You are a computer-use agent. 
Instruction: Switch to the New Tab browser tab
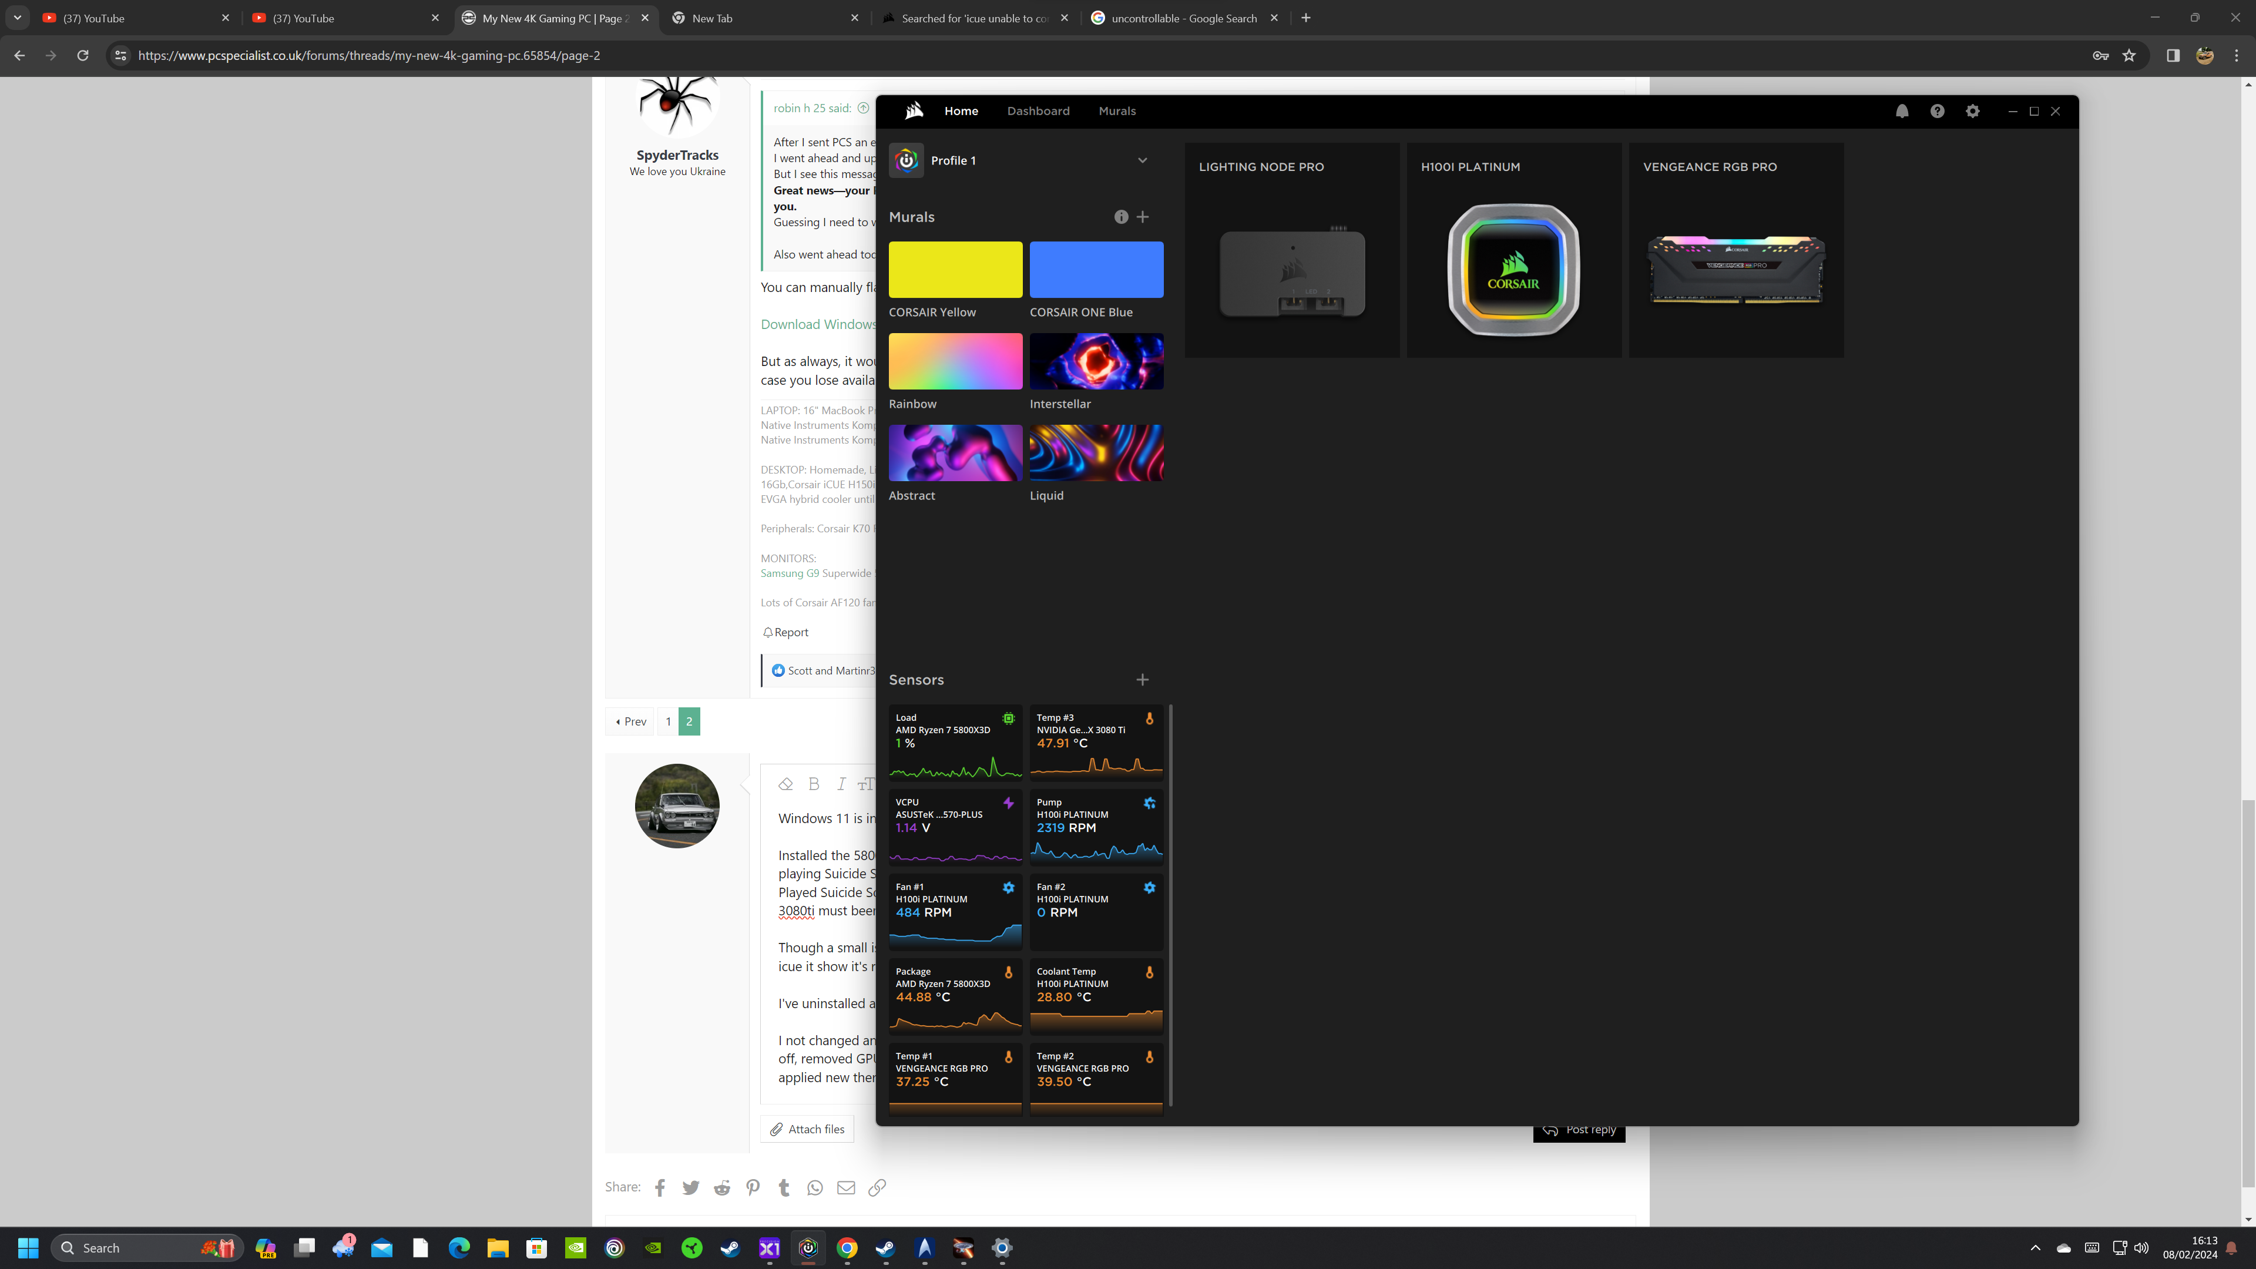pyautogui.click(x=766, y=18)
